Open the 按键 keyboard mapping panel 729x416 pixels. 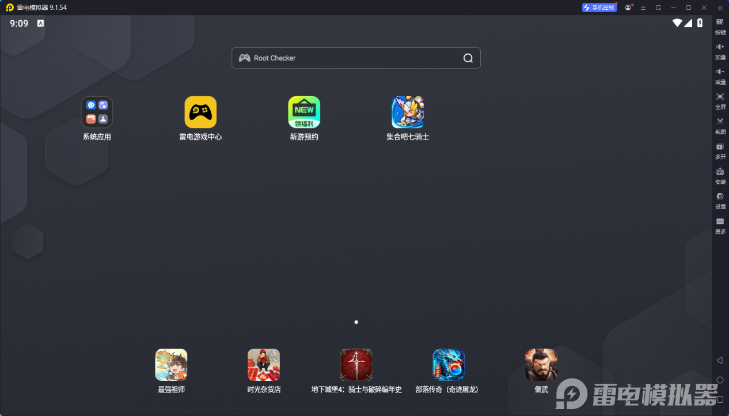720,27
